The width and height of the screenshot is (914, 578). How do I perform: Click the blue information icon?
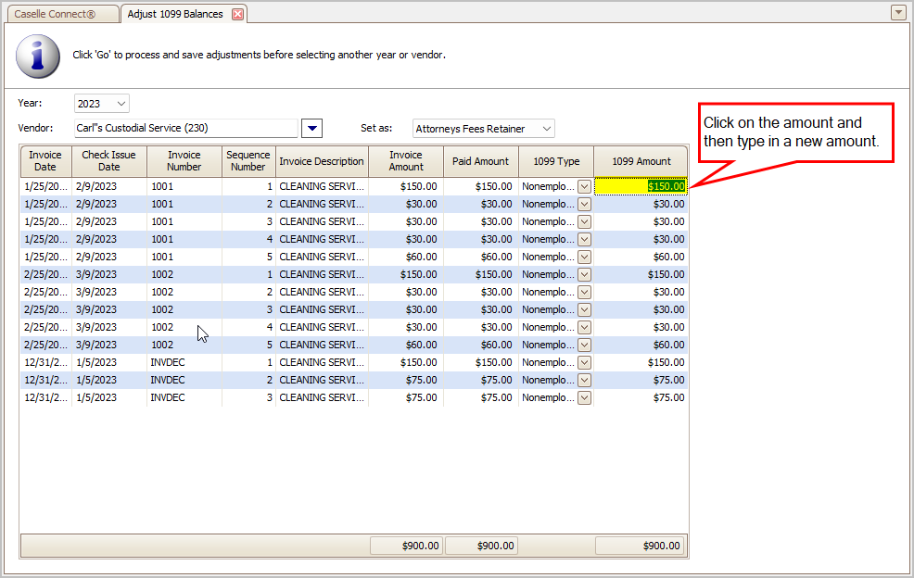click(x=38, y=56)
